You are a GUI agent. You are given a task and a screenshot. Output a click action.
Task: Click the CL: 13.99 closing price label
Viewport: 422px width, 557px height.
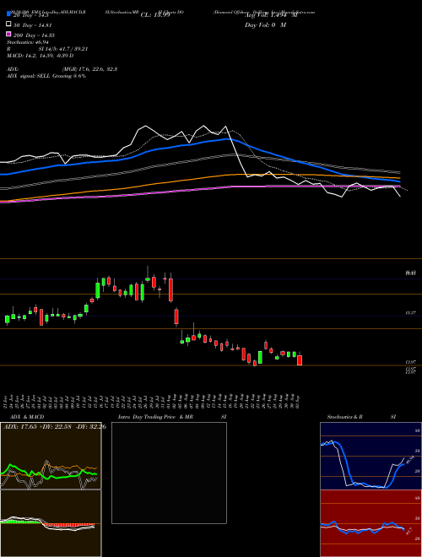(155, 15)
